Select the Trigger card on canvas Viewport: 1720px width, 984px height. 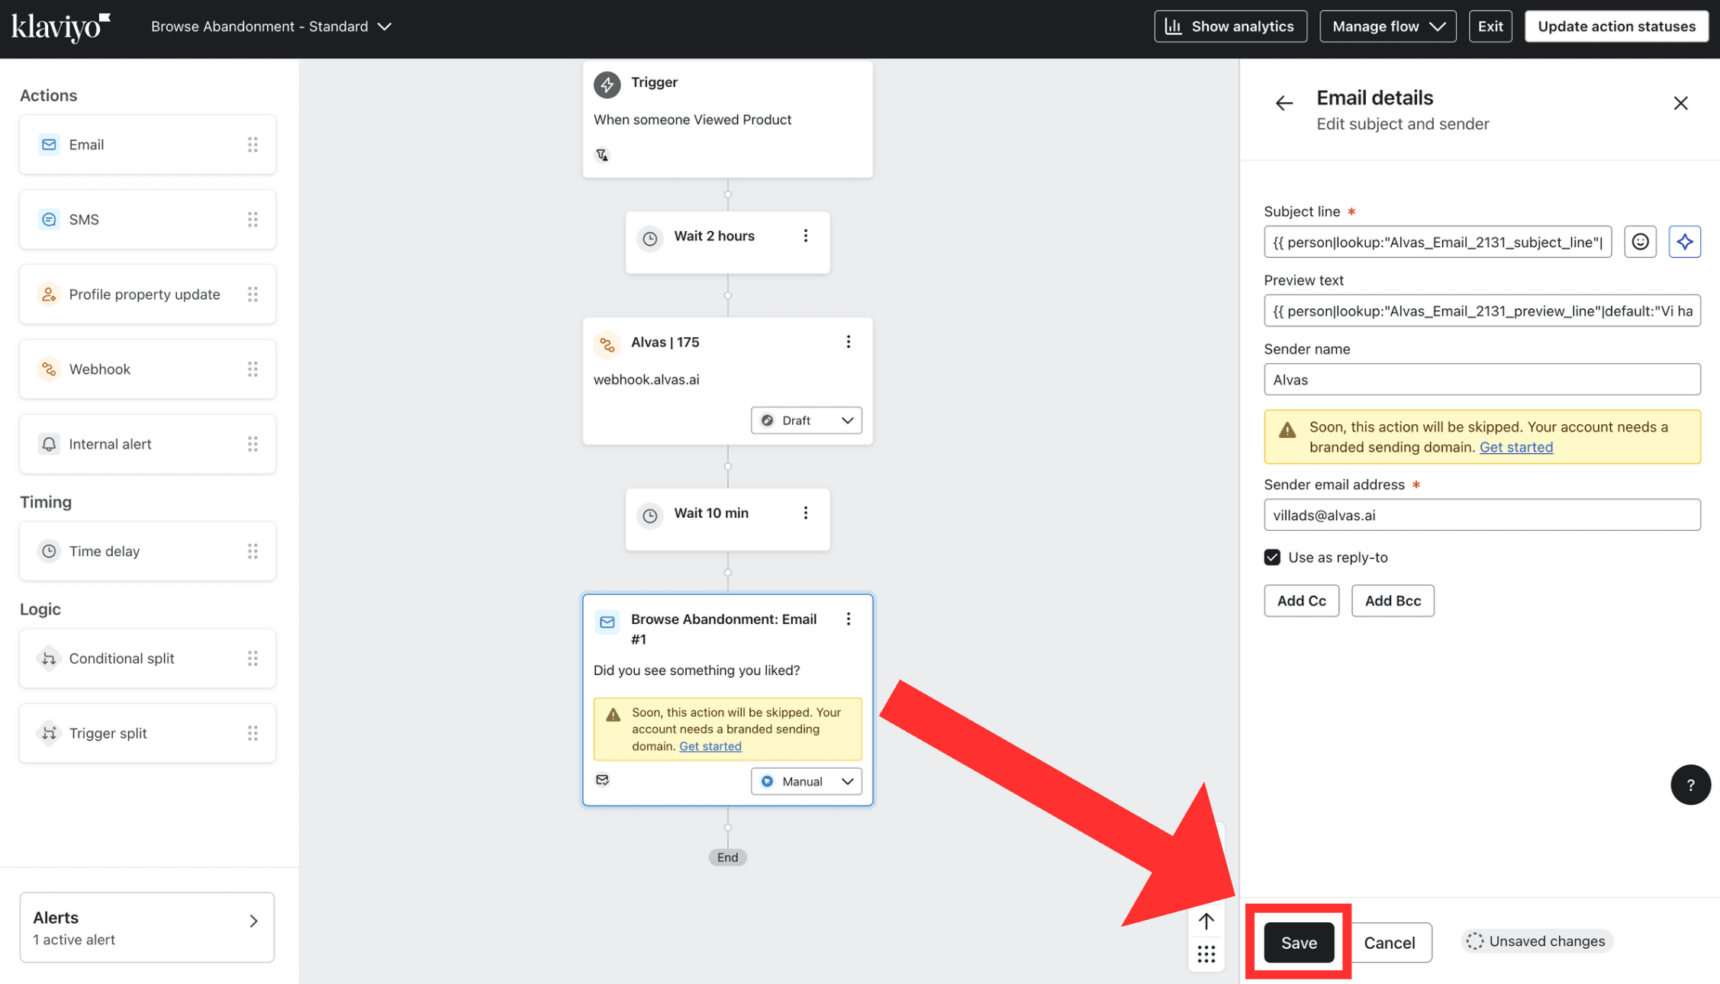tap(727, 120)
